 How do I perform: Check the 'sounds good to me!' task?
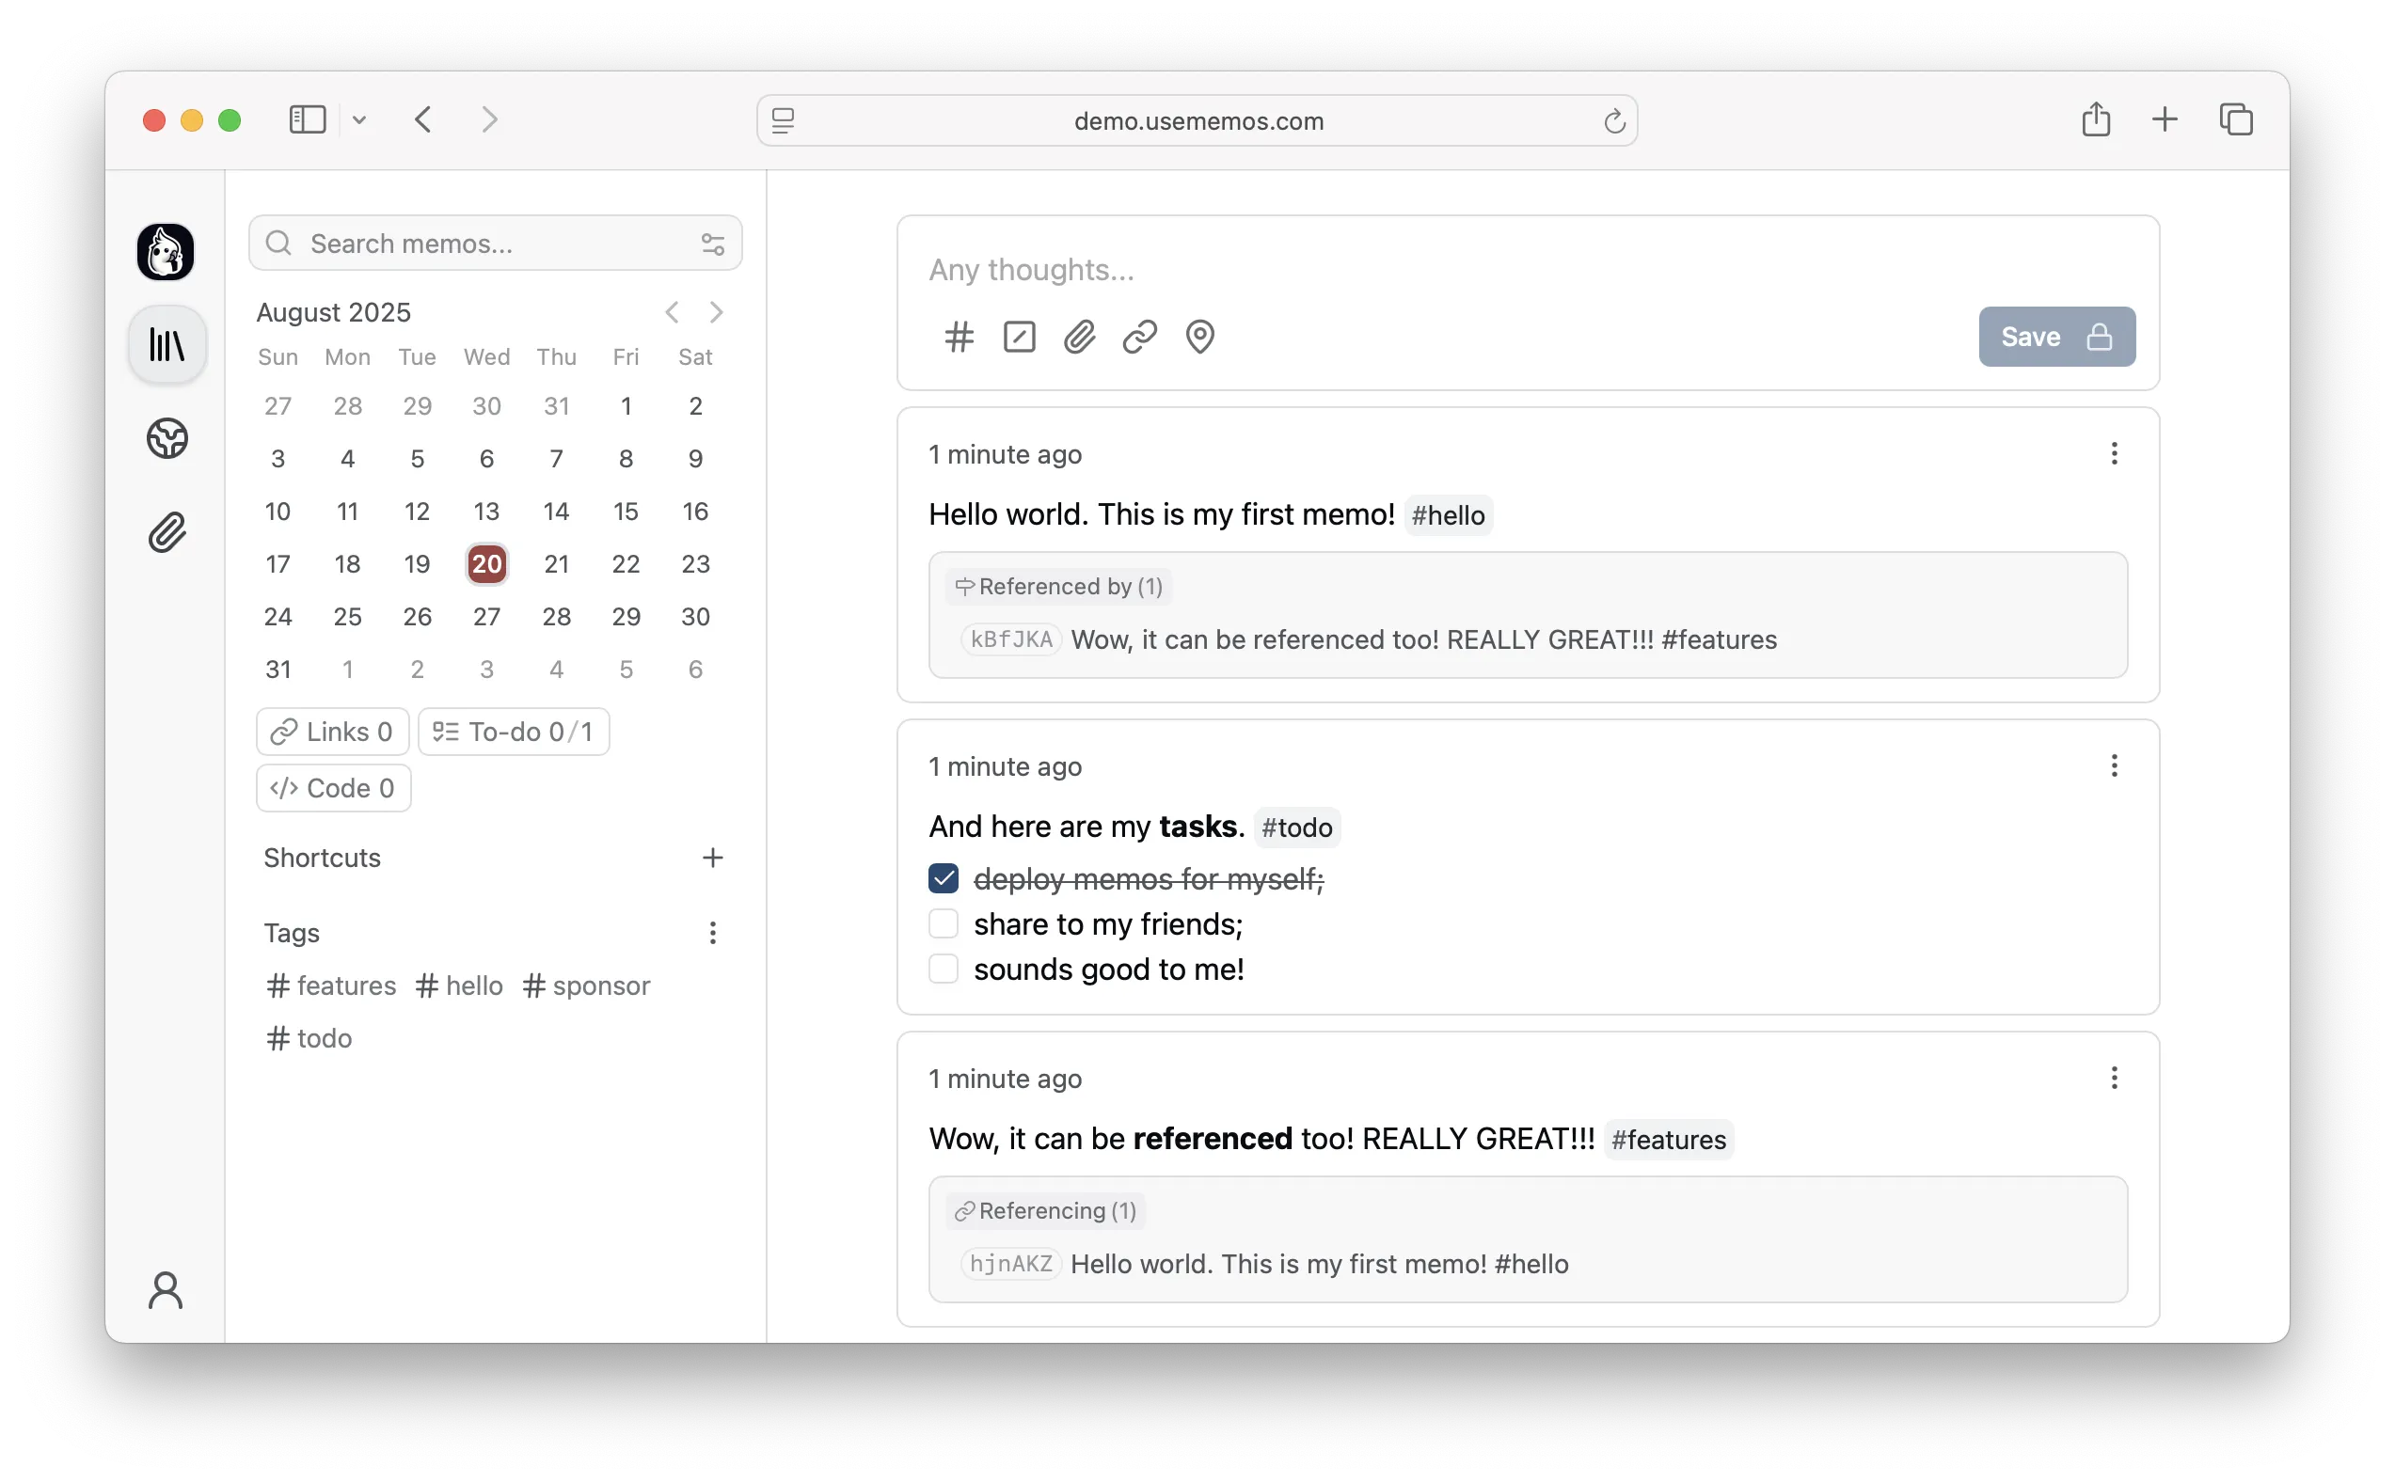[944, 968]
